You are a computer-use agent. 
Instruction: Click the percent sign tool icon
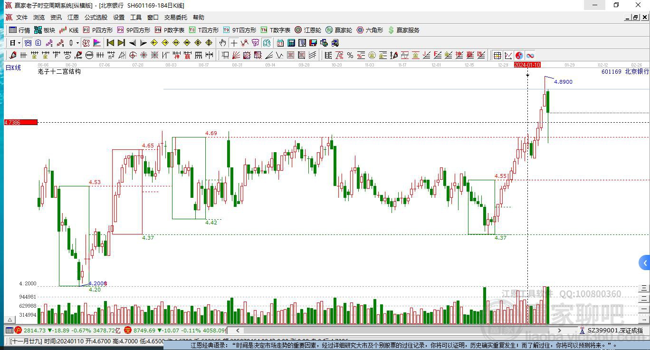[x=350, y=55]
